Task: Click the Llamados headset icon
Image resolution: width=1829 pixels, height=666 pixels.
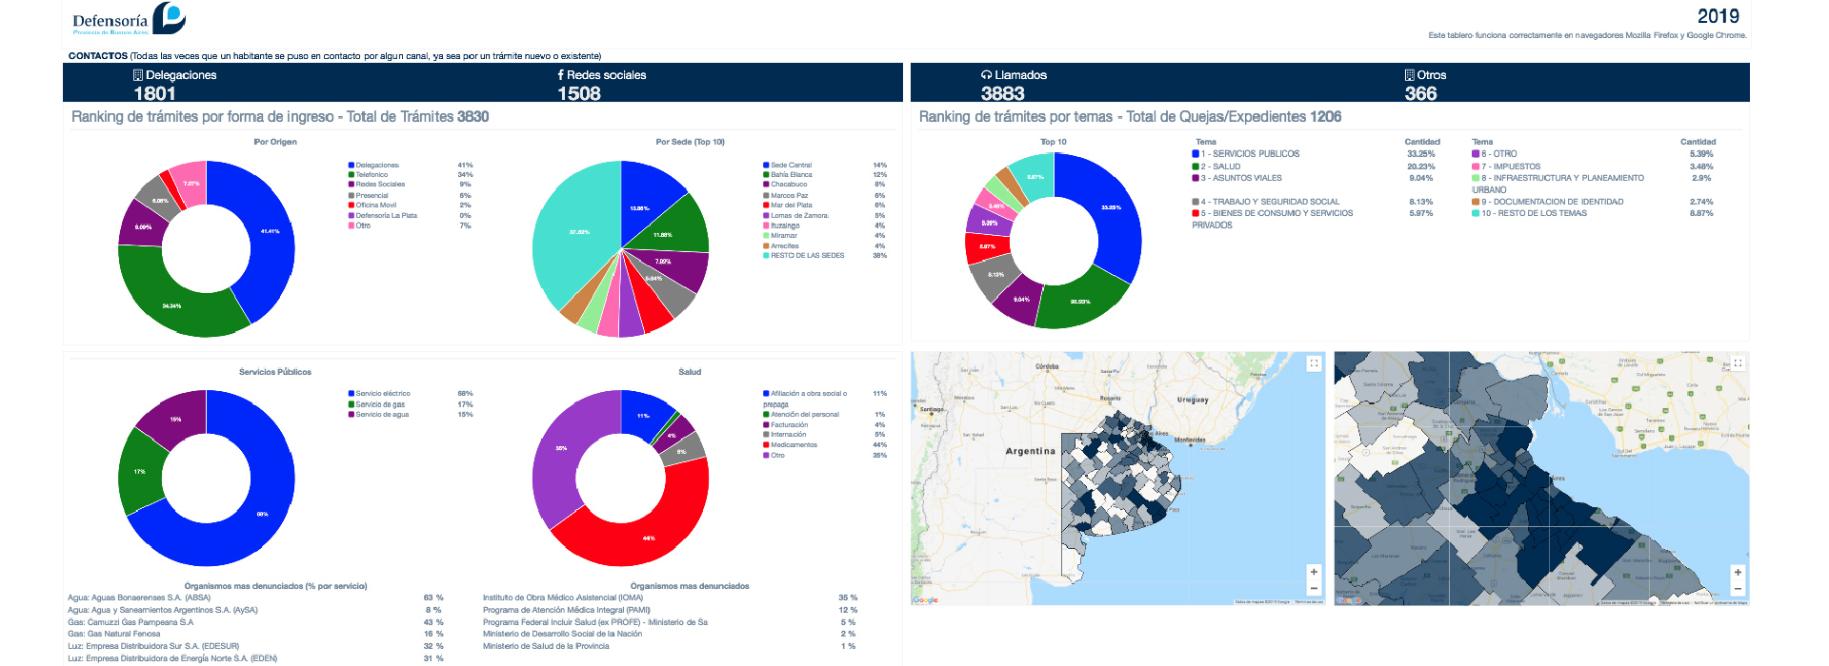Action: pos(987,75)
